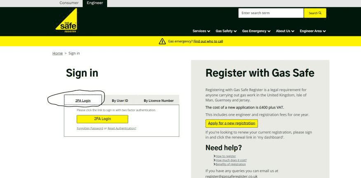Open the Reset Authentication link
The width and height of the screenshot is (361, 178).
point(122,129)
